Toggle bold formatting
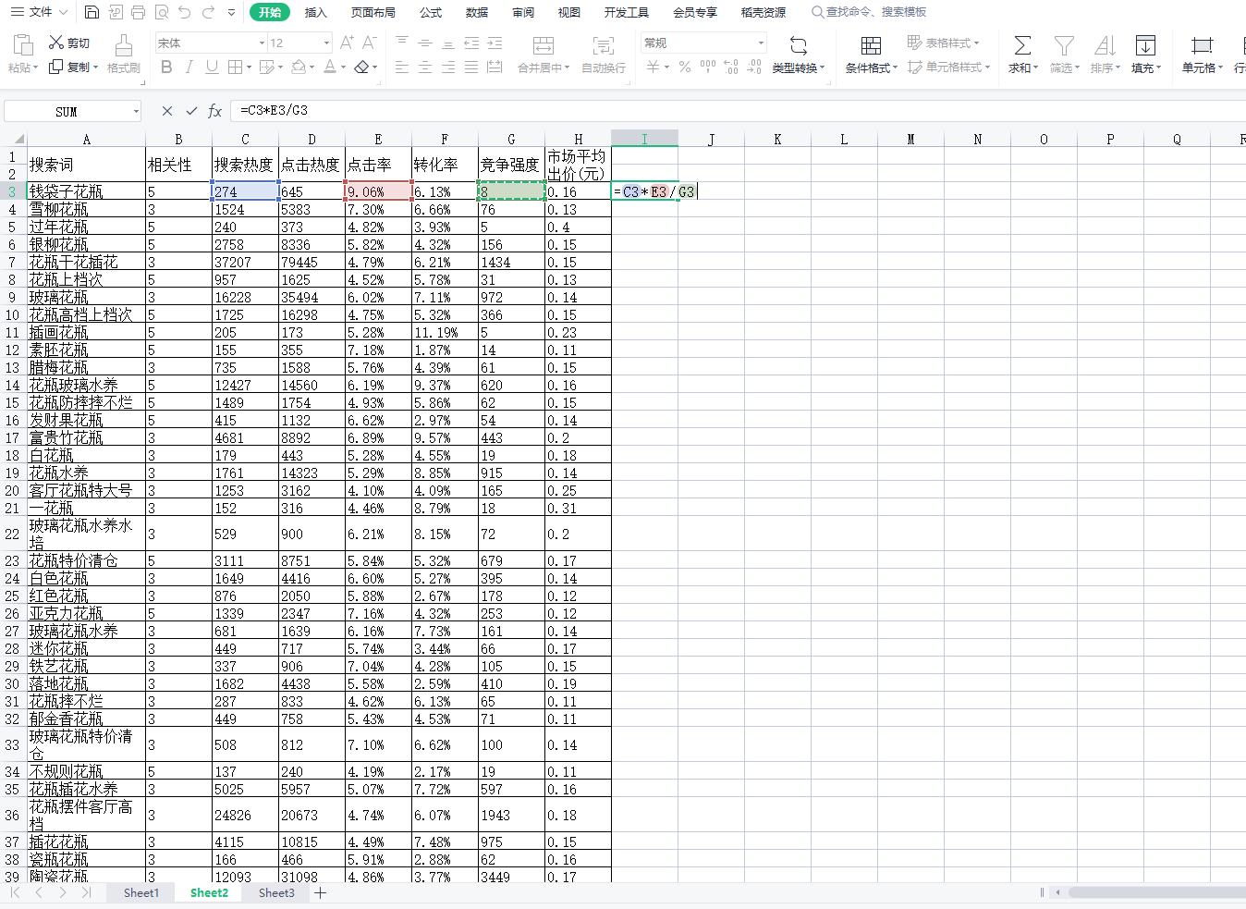This screenshot has width=1246, height=909. [166, 68]
